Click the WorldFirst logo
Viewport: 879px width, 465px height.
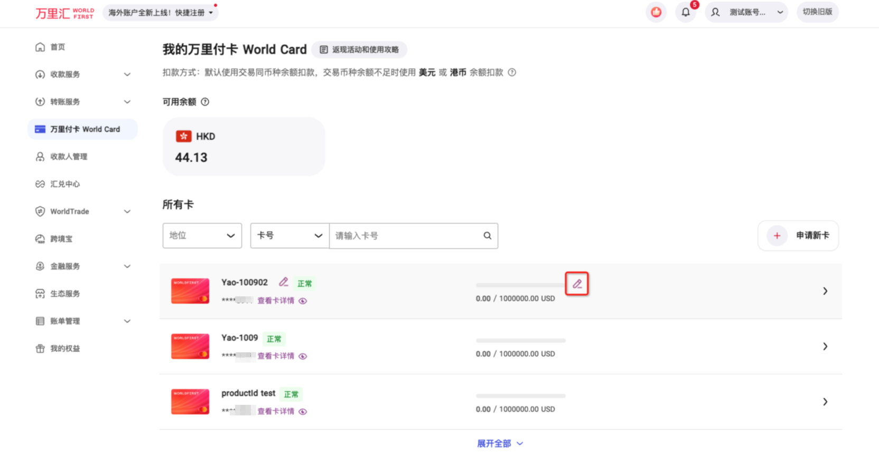click(x=64, y=13)
